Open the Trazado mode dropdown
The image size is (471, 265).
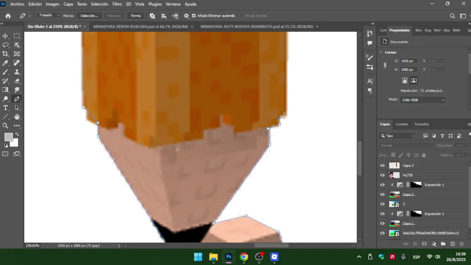click(x=49, y=15)
